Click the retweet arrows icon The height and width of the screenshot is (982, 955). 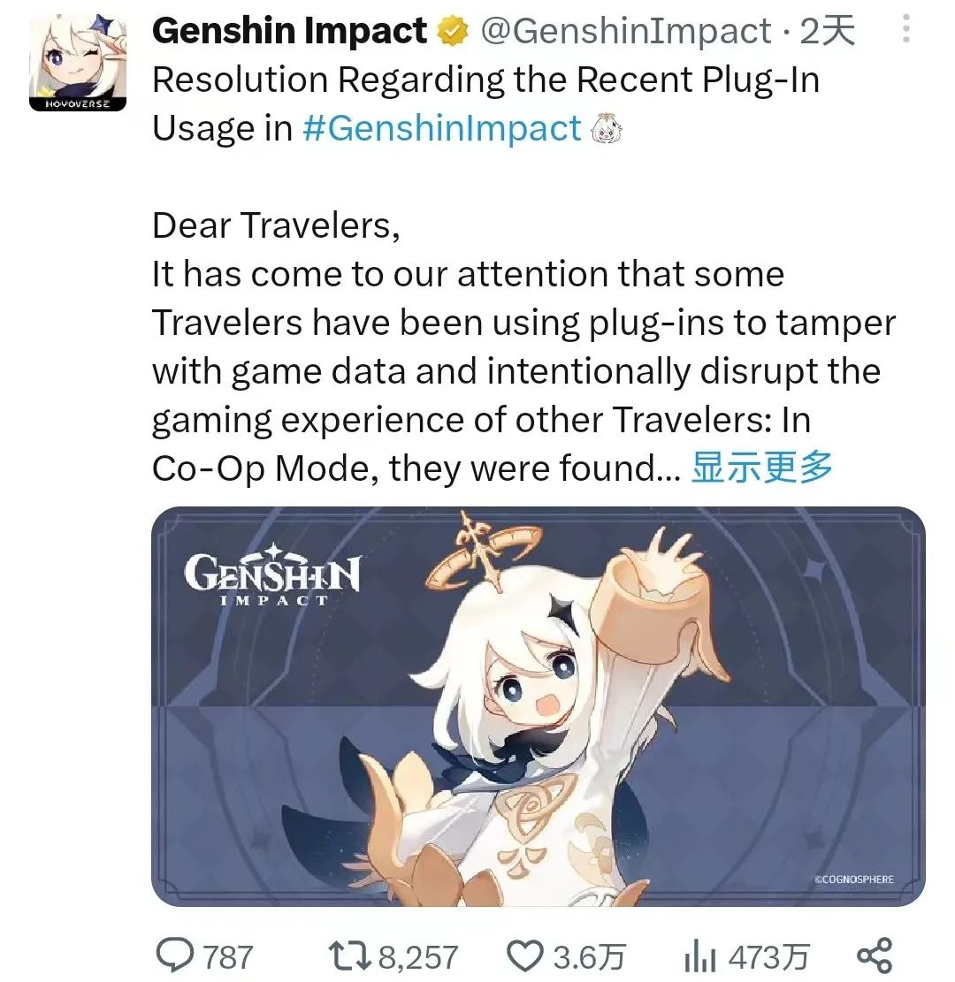[x=351, y=956]
